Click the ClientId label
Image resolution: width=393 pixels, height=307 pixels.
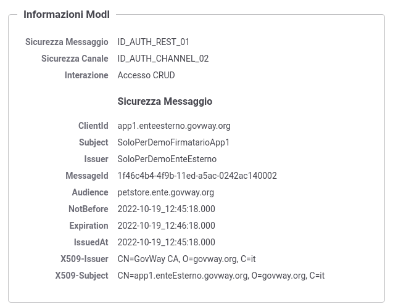pos(93,126)
